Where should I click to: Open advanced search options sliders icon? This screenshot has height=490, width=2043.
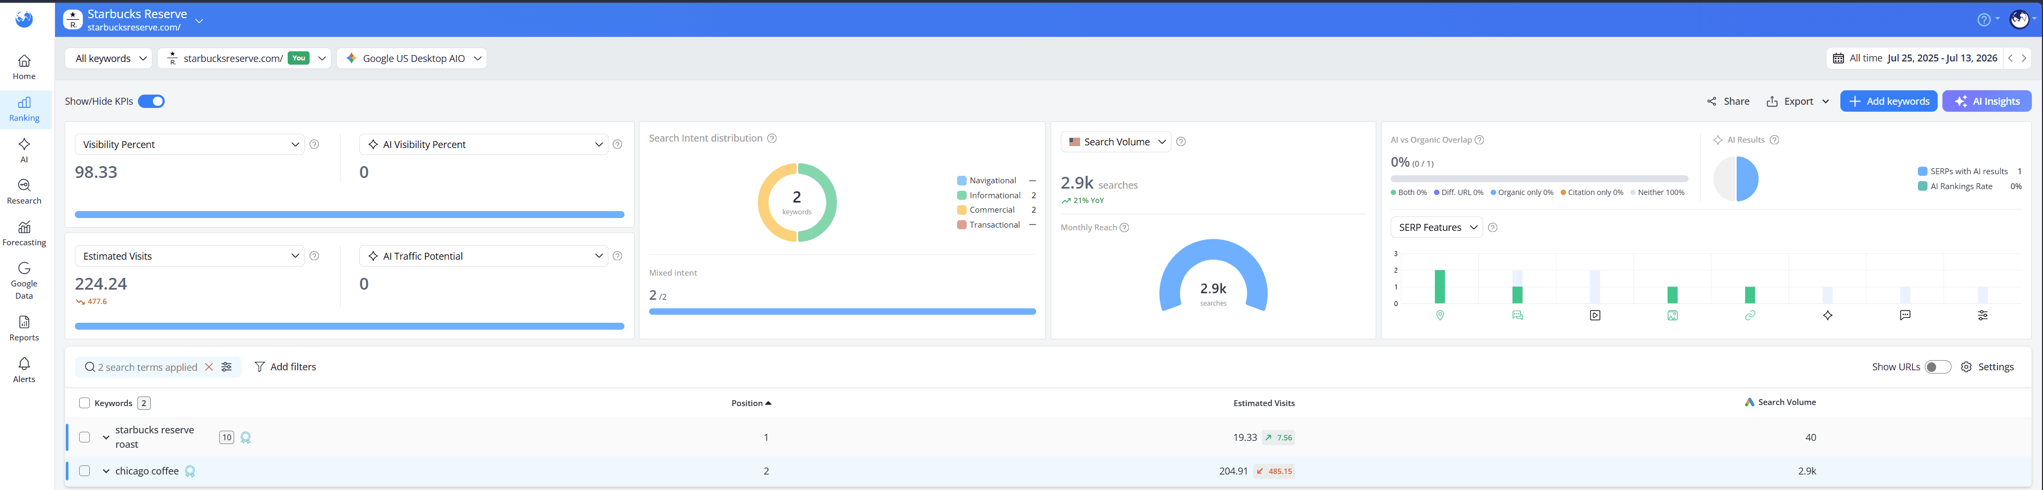227,367
